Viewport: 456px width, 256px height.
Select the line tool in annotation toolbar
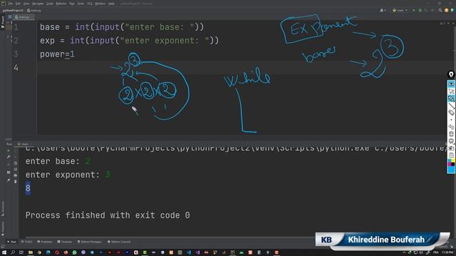[x=451, y=106]
